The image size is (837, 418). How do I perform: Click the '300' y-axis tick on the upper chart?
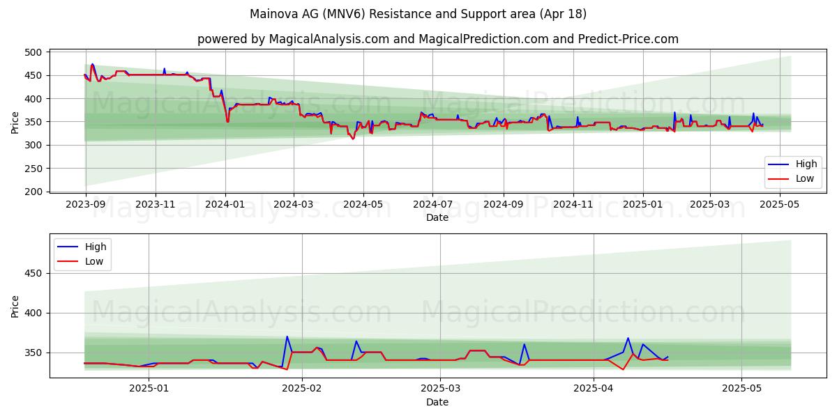point(34,145)
